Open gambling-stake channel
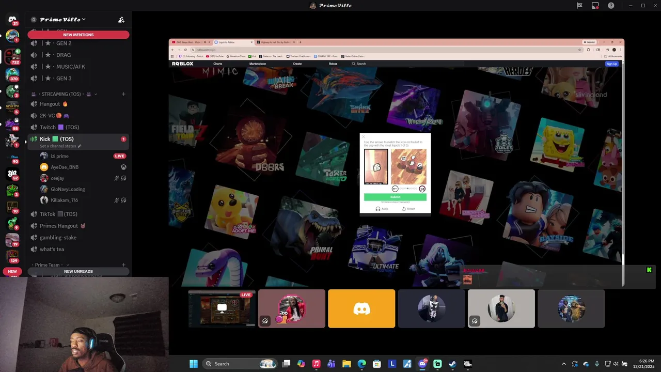661x372 pixels. click(78, 238)
